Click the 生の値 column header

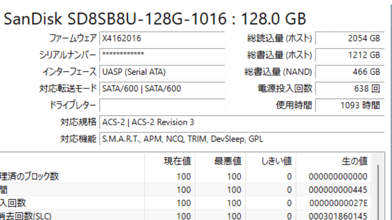pos(354,161)
